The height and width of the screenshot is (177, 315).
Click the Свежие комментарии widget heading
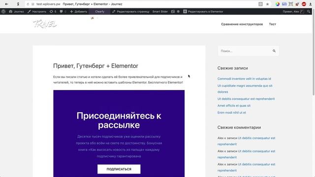[x=239, y=127]
